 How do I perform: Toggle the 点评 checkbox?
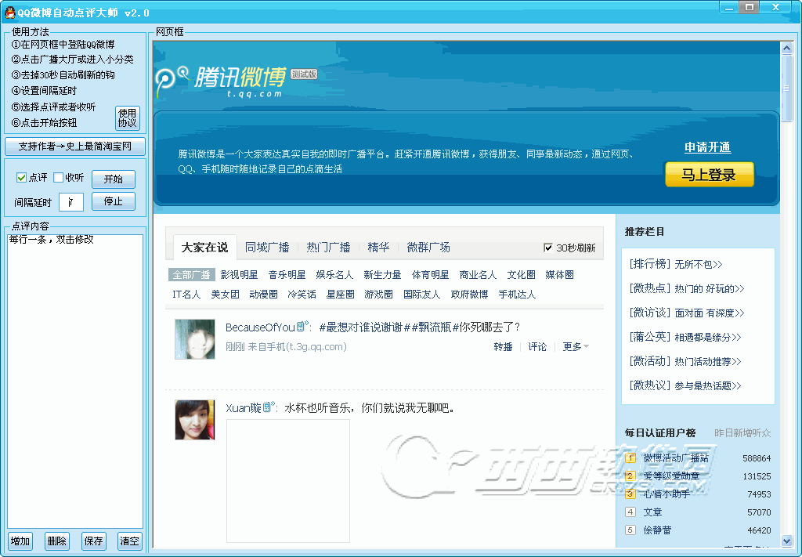pos(21,178)
